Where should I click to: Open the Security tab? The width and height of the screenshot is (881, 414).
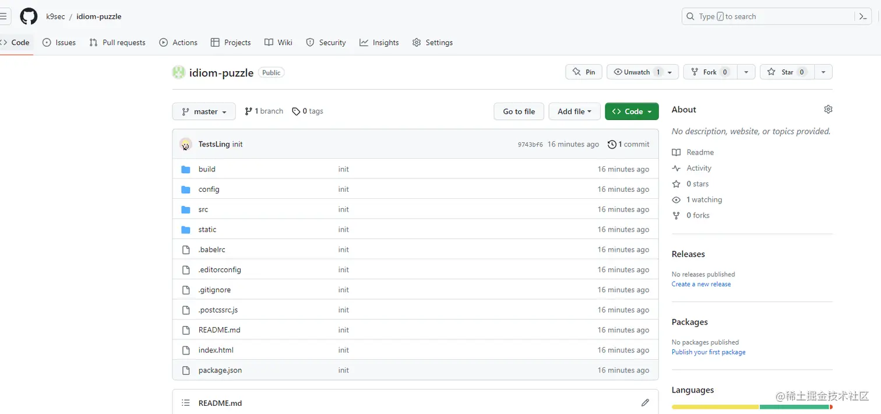326,43
